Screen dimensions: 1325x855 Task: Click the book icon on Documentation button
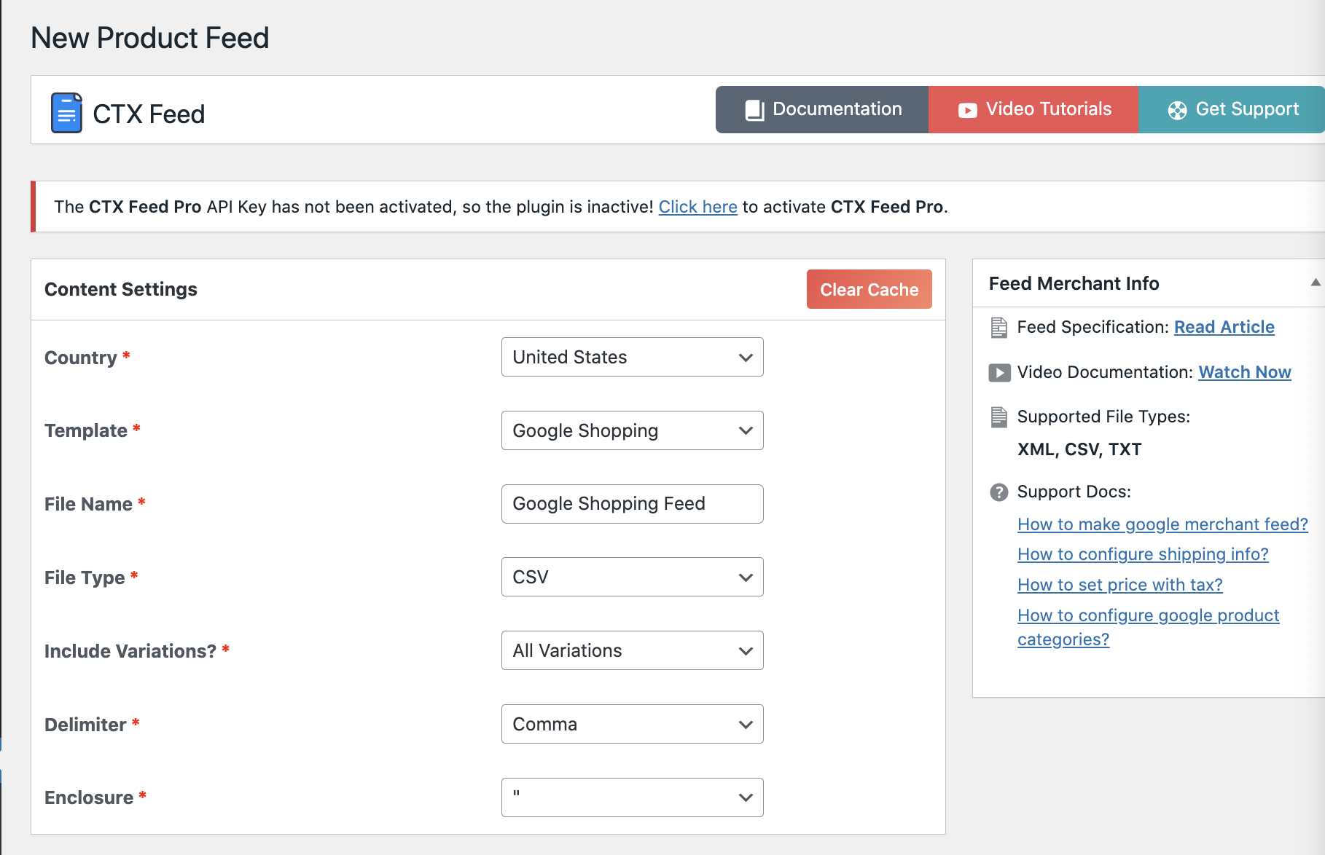point(753,109)
